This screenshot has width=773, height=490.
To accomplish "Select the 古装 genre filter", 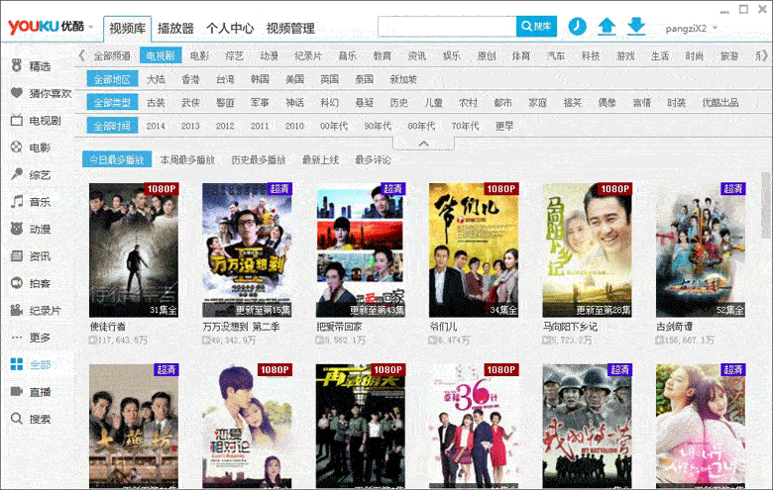I will pyautogui.click(x=156, y=102).
